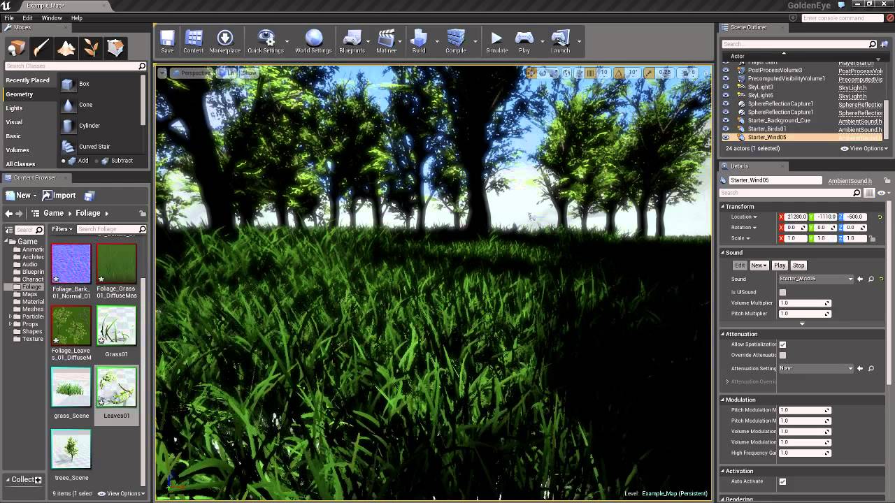Select the Paint mode brush icon
Viewport: 895px width, 503px height.
(x=41, y=48)
